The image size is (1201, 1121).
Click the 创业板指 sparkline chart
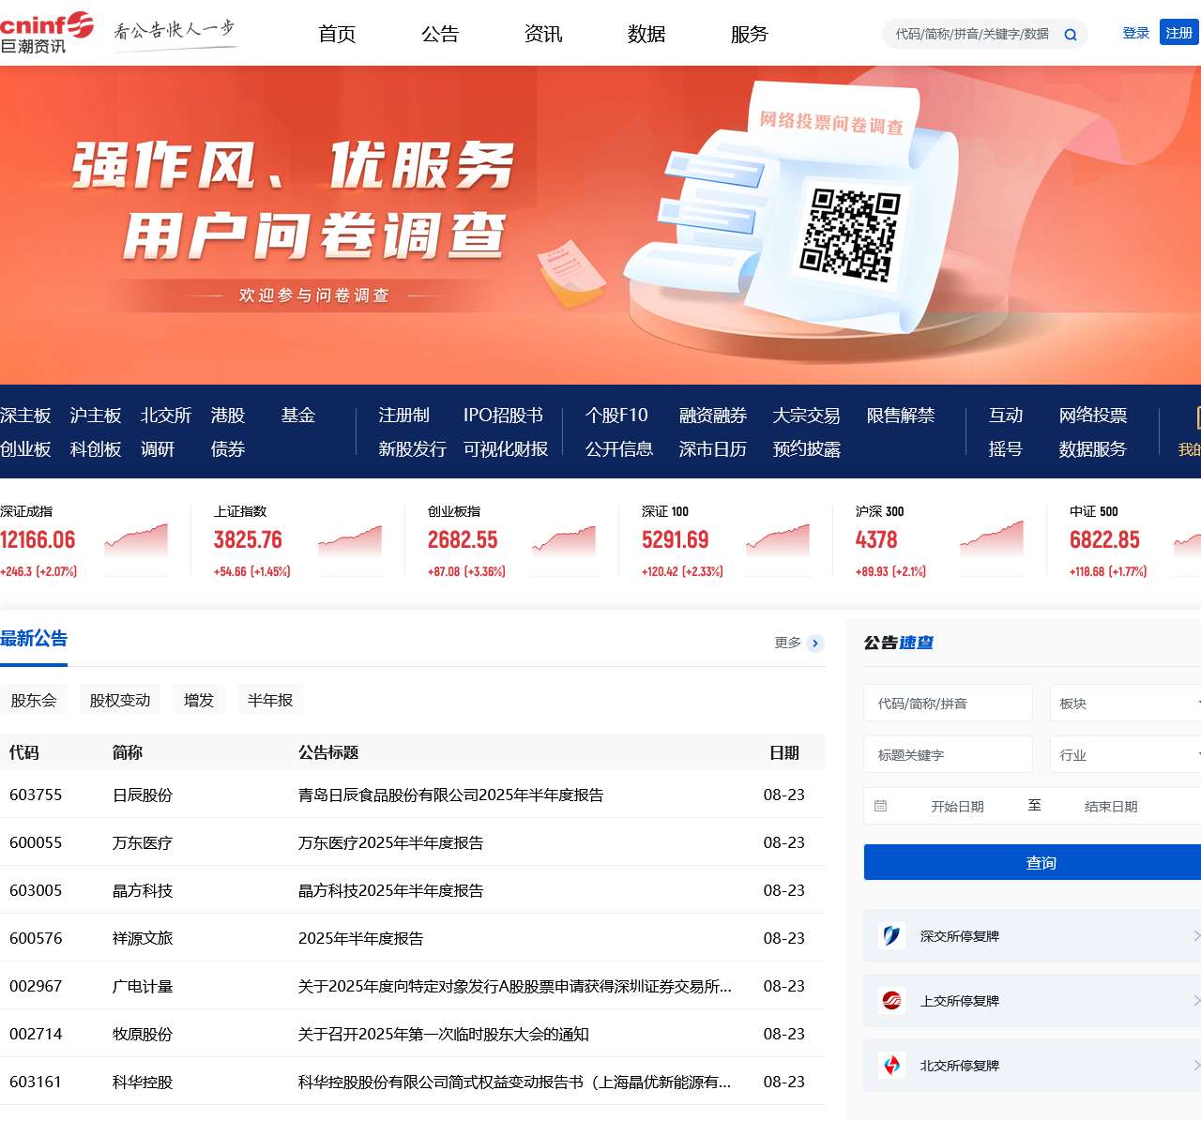[563, 540]
